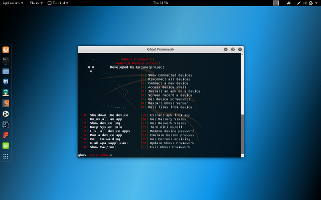Open the network connection icon in top bar
Viewport: 321px width, 200px height.
[x=299, y=3]
